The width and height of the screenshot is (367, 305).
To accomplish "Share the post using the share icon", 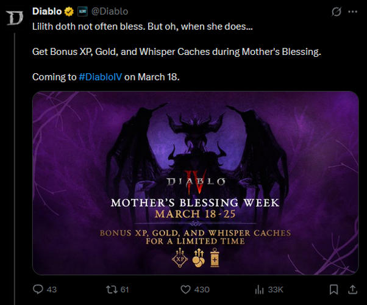I will click(352, 289).
